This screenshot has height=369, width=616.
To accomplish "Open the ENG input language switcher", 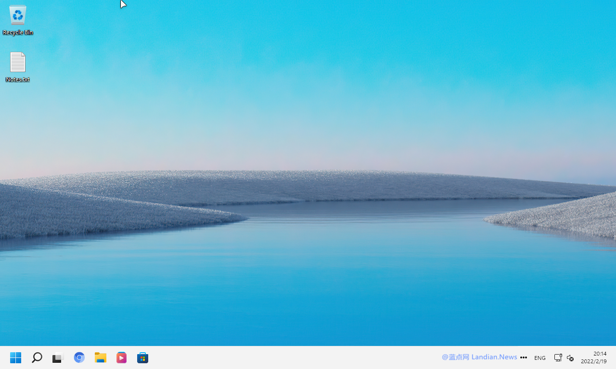I will point(540,358).
